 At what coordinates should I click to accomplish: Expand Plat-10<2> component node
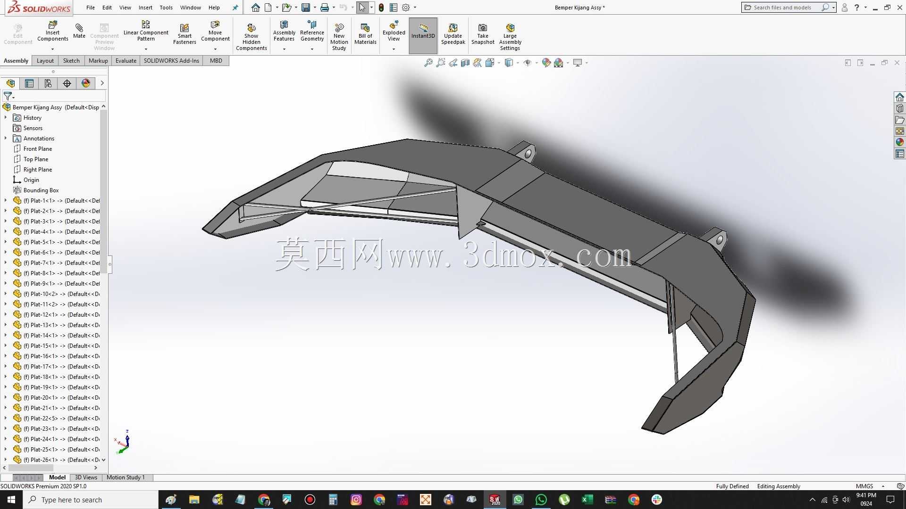pyautogui.click(x=6, y=294)
